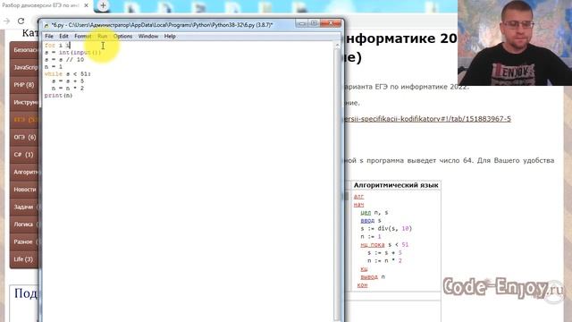
Task: Open the Разное category in sidebar
Action: 24,241
